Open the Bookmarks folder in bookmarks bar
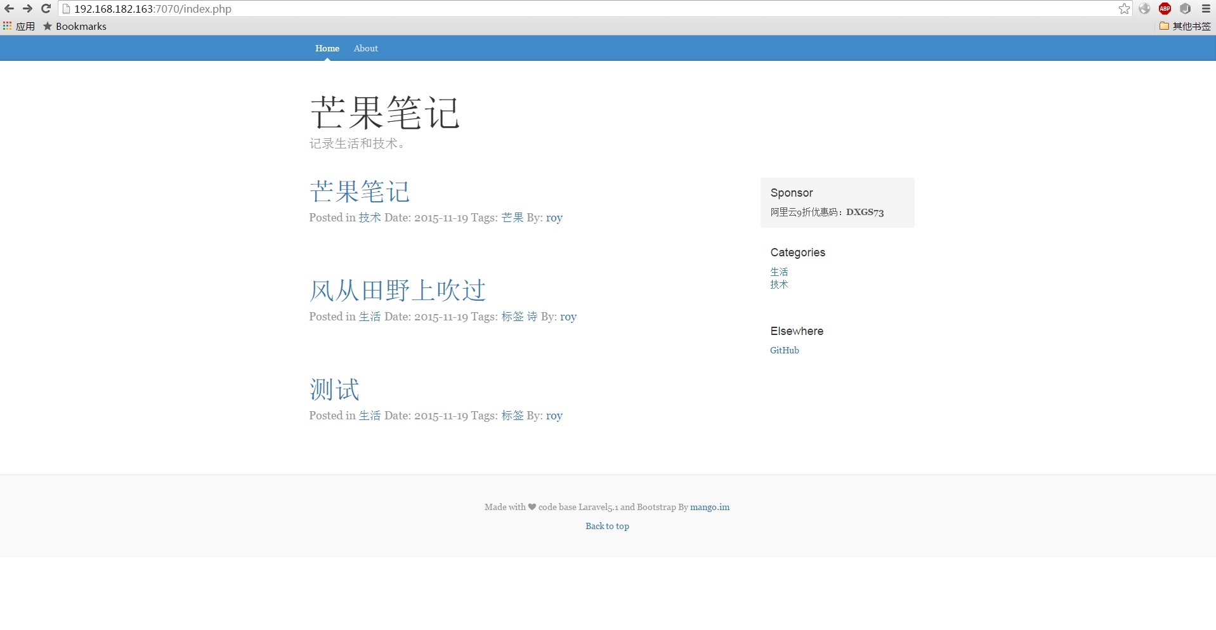This screenshot has height=630, width=1216. [x=75, y=26]
